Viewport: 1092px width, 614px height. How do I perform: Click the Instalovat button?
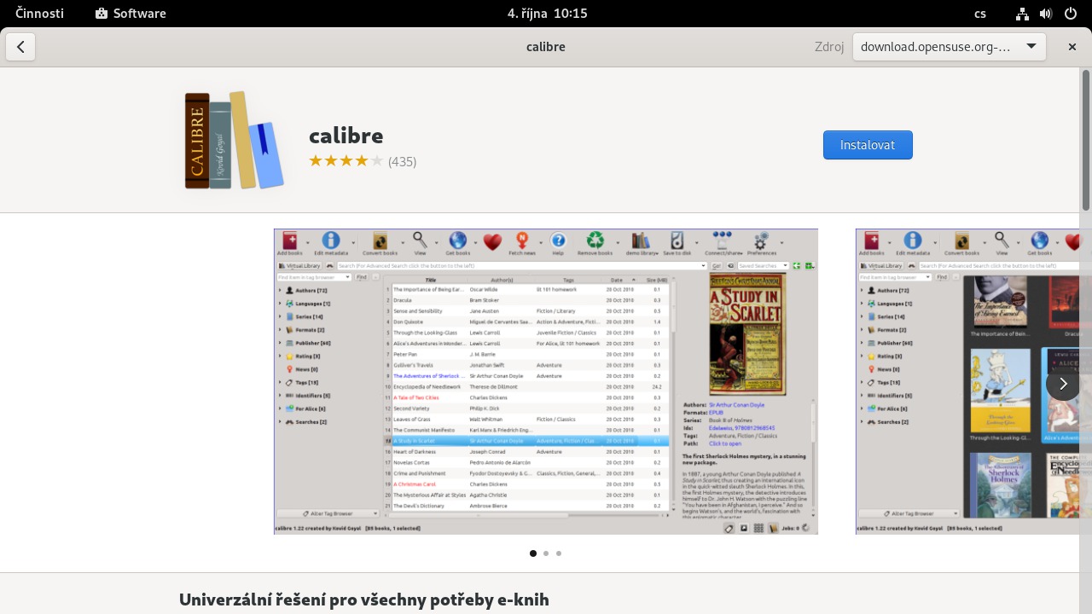[x=868, y=145]
